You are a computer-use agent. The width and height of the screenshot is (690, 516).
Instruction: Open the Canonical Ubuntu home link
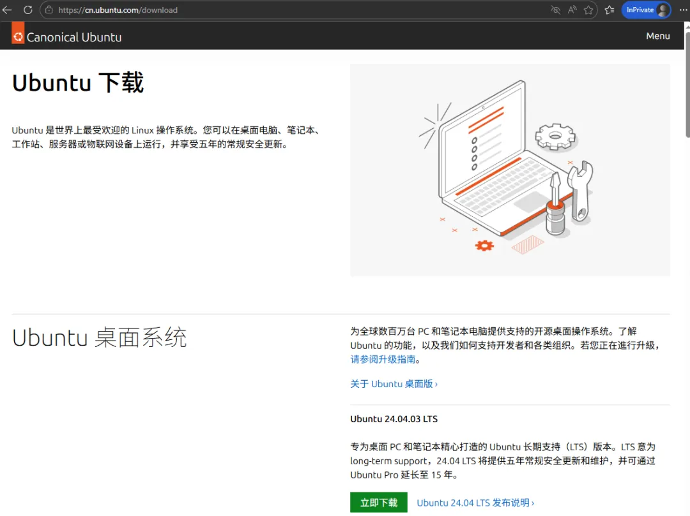tap(67, 36)
